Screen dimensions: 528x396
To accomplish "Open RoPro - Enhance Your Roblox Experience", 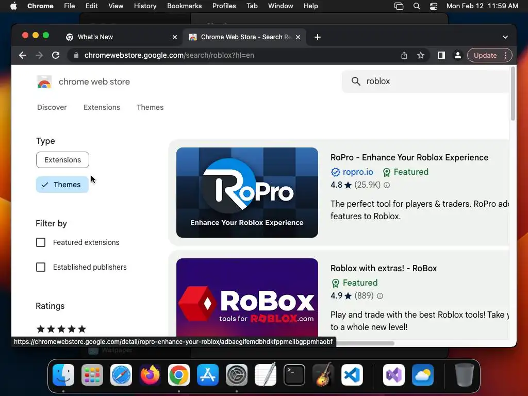I will [x=409, y=158].
